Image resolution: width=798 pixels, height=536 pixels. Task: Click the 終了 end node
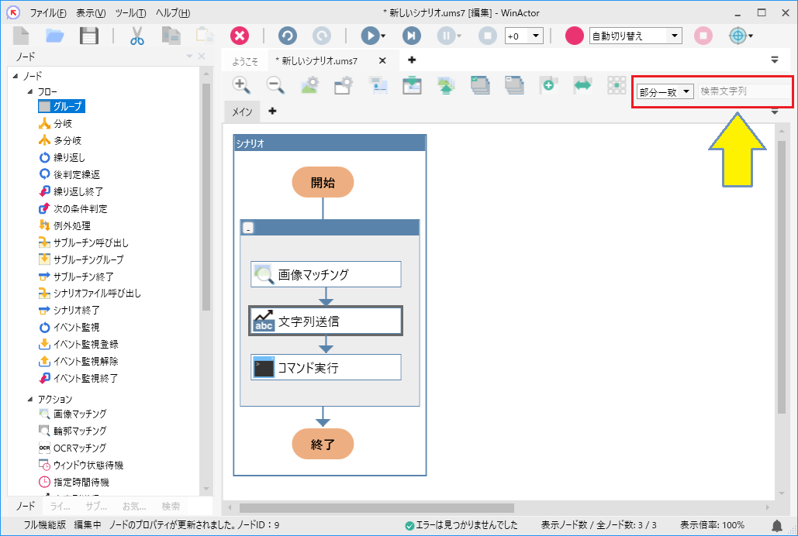pyautogui.click(x=323, y=444)
